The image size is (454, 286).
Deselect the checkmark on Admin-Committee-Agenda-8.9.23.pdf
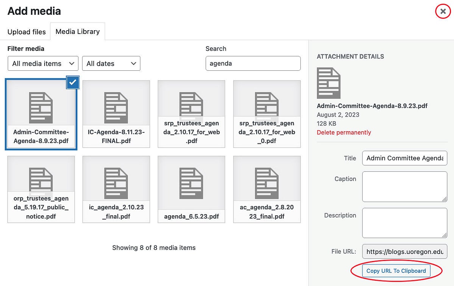click(73, 83)
